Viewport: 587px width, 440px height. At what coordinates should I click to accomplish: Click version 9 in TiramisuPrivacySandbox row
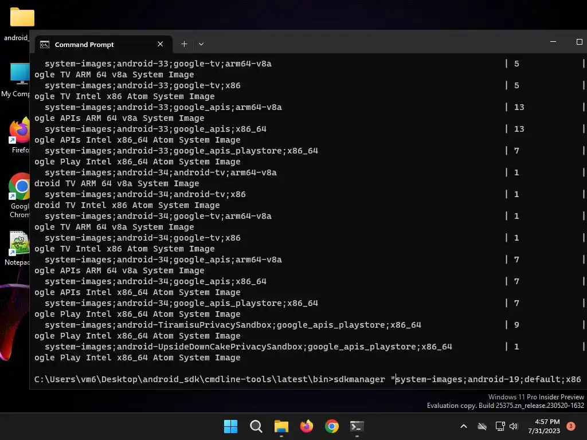(x=516, y=325)
